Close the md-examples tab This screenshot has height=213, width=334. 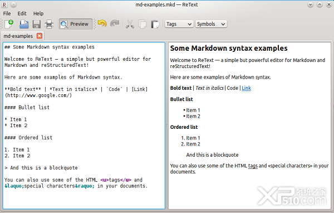(40, 36)
